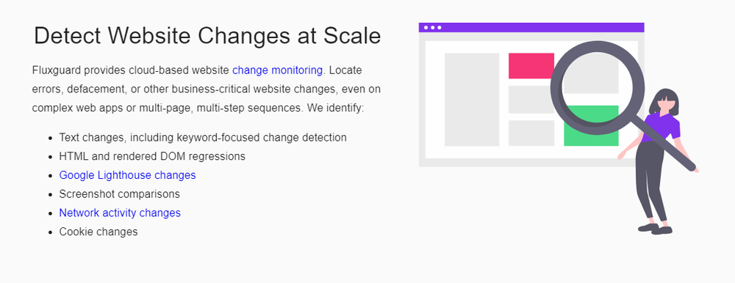Click the small grey block below pink block
This screenshot has width=735, height=283.
point(531,100)
